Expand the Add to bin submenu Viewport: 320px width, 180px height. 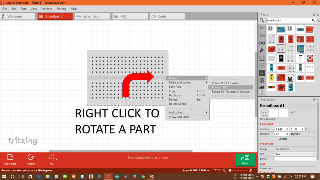(x=206, y=112)
